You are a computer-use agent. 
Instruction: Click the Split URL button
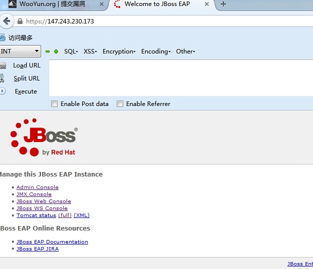coord(27,78)
